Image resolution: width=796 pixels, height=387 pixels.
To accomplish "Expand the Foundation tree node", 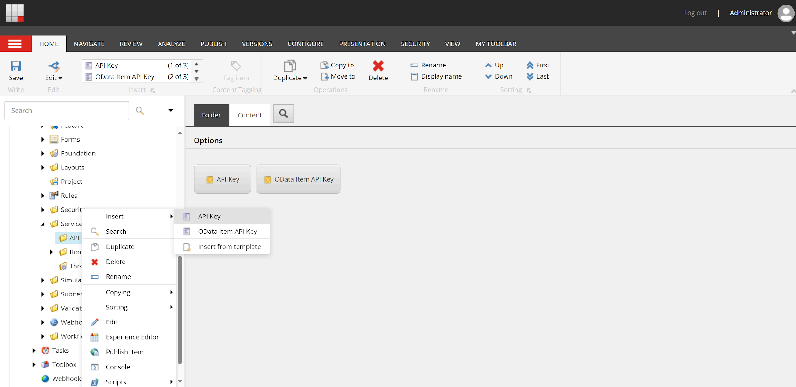I will [42, 153].
